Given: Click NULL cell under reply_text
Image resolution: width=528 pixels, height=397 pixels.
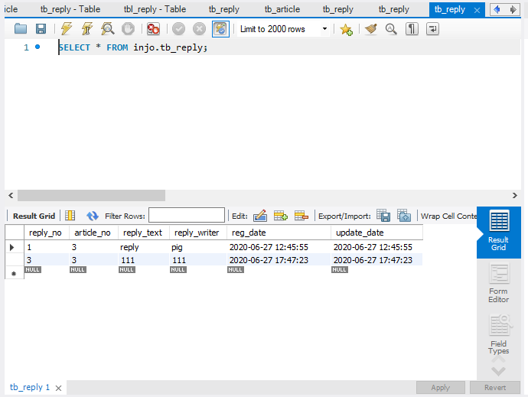Looking at the screenshot, I should (127, 270).
